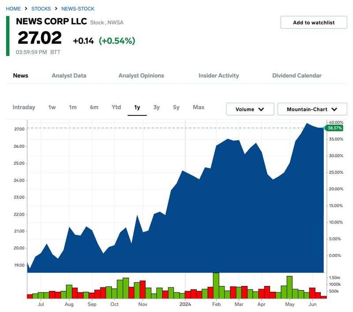The width and height of the screenshot is (353, 312).
Task: Select the 6m chart range
Action: tap(94, 107)
